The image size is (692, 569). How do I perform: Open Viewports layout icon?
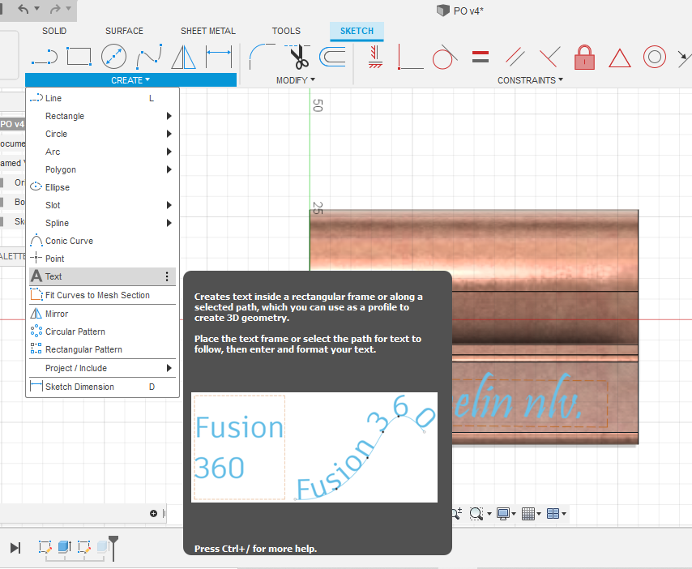point(553,513)
